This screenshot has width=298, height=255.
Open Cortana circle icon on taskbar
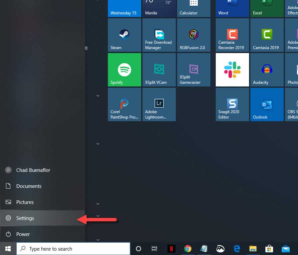(139, 249)
